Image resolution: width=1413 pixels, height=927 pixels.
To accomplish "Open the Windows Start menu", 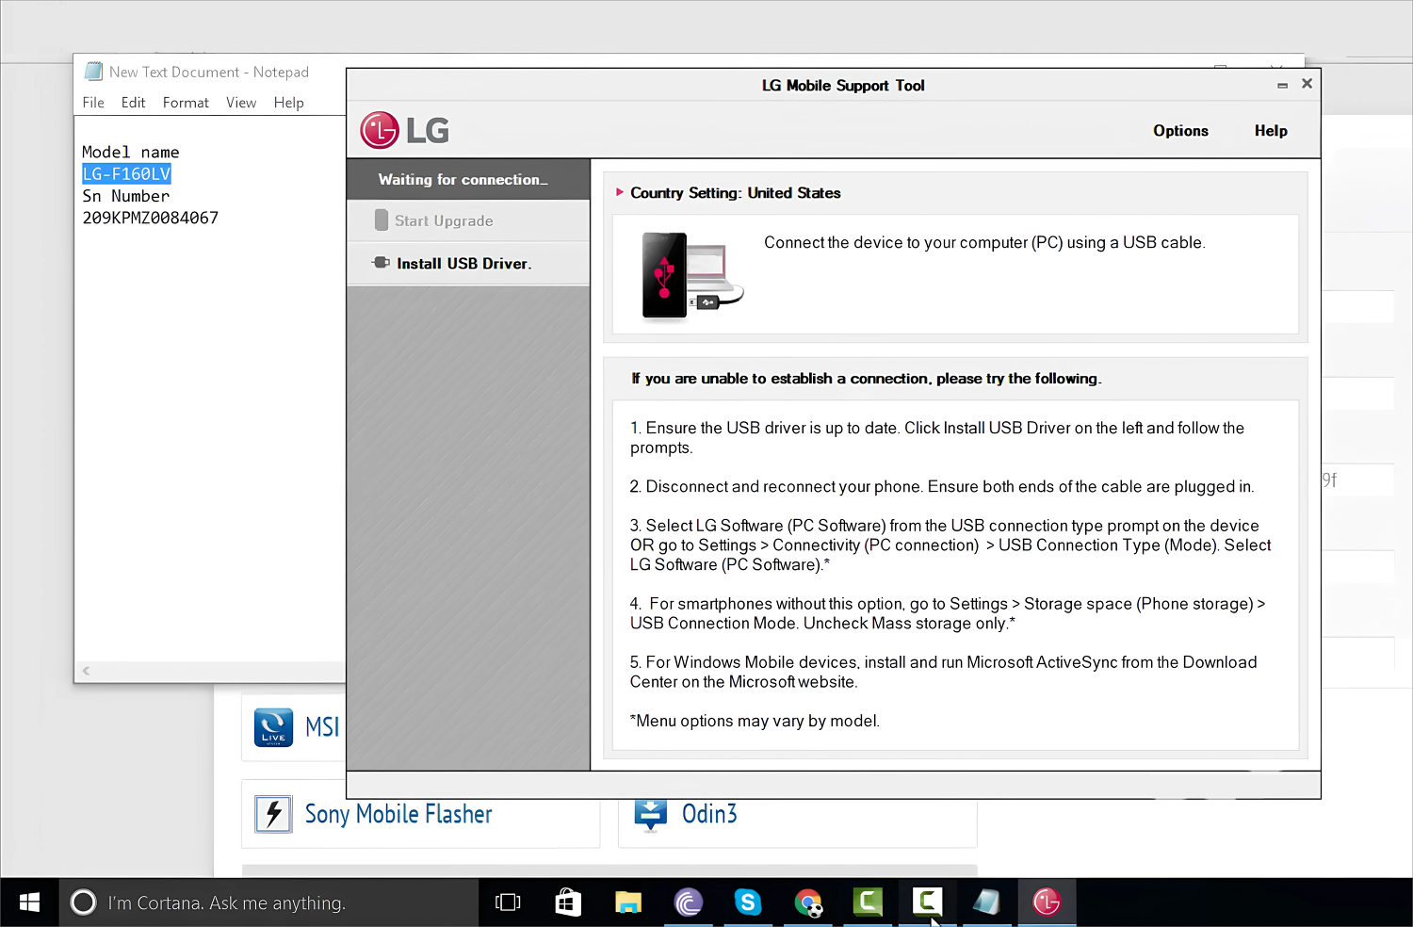I will (x=29, y=903).
